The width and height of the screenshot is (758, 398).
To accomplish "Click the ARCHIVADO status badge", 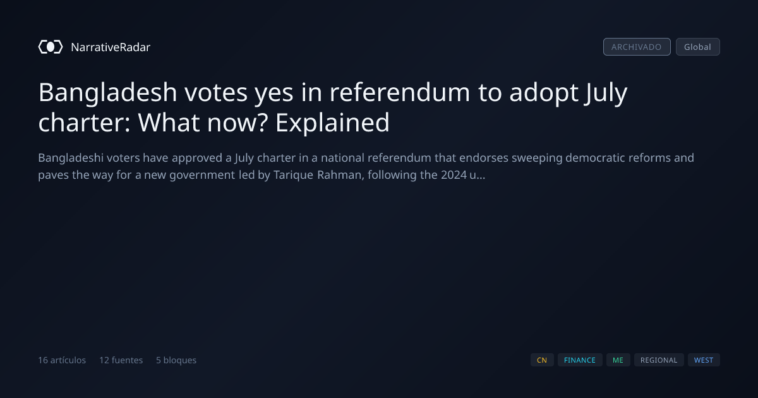I will coord(637,47).
